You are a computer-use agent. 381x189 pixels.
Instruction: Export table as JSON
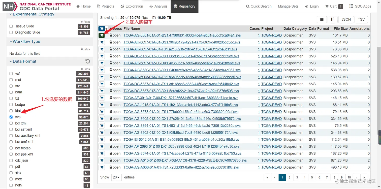pos(346,19)
